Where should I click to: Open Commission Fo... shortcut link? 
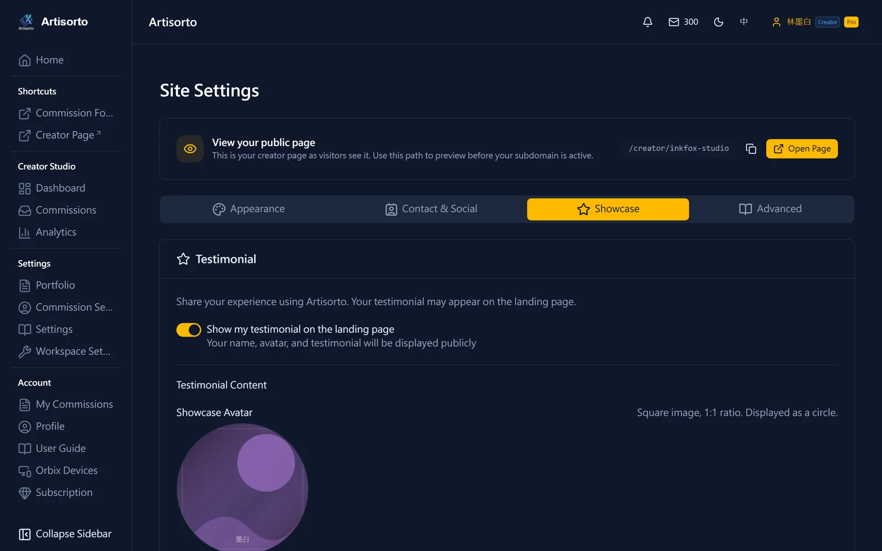tap(66, 113)
